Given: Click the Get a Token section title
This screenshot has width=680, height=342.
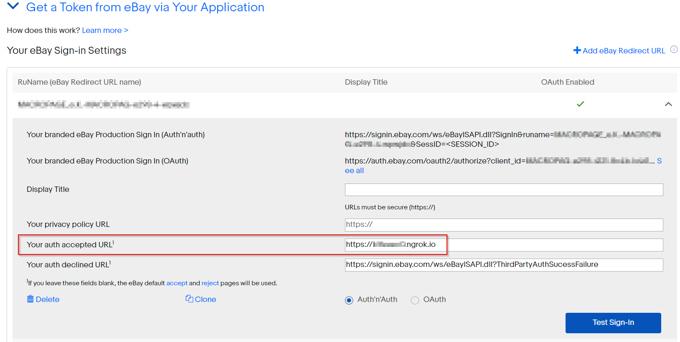Looking at the screenshot, I should 145,7.
